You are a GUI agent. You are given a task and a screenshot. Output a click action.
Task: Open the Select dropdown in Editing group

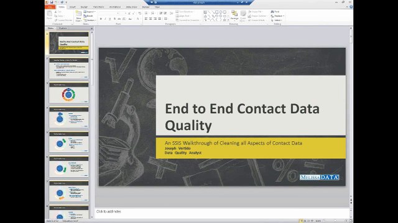tap(276, 20)
